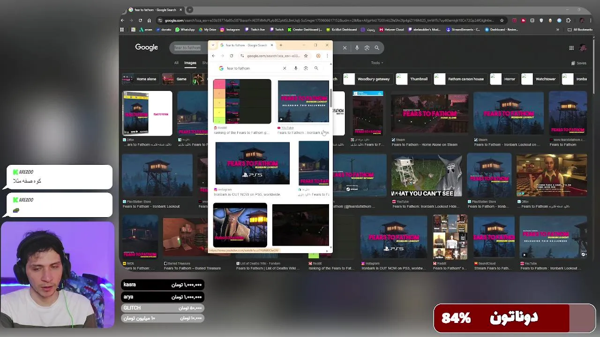This screenshot has height=337, width=600.
Task: Open the tab search dropdown in the small front window
Action: pos(213,45)
